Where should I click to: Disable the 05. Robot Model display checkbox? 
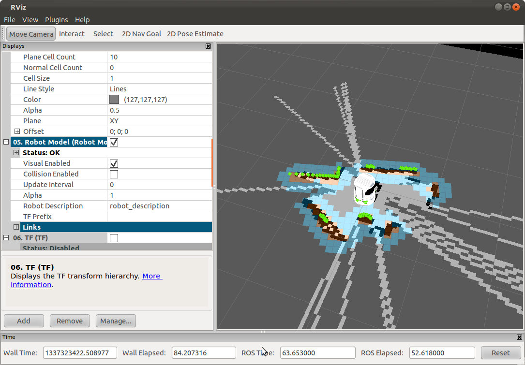[114, 142]
